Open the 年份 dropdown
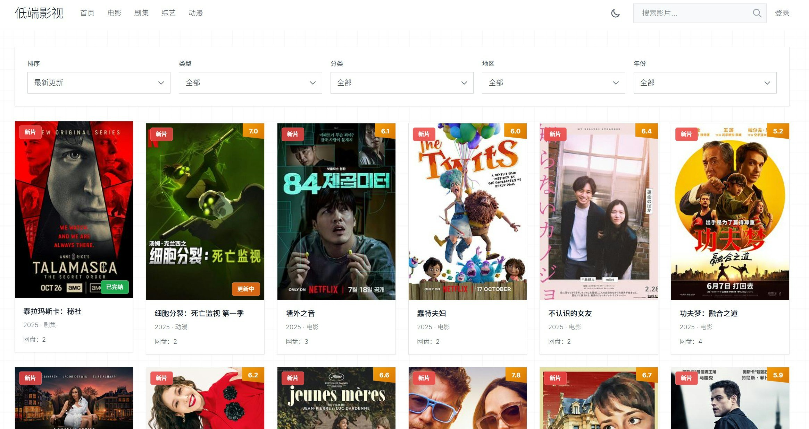The height and width of the screenshot is (429, 809). coord(705,82)
